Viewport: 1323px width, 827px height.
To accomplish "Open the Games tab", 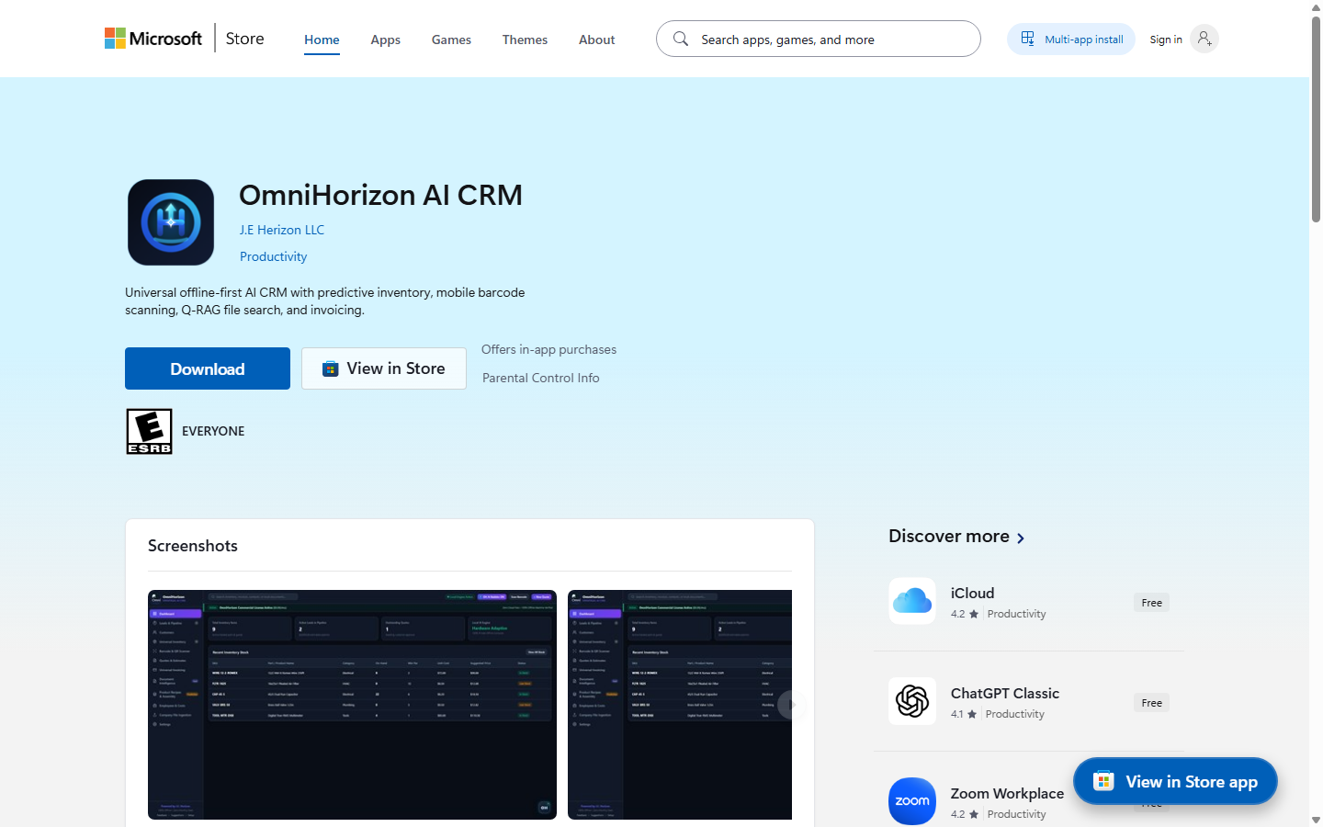I will coord(451,40).
